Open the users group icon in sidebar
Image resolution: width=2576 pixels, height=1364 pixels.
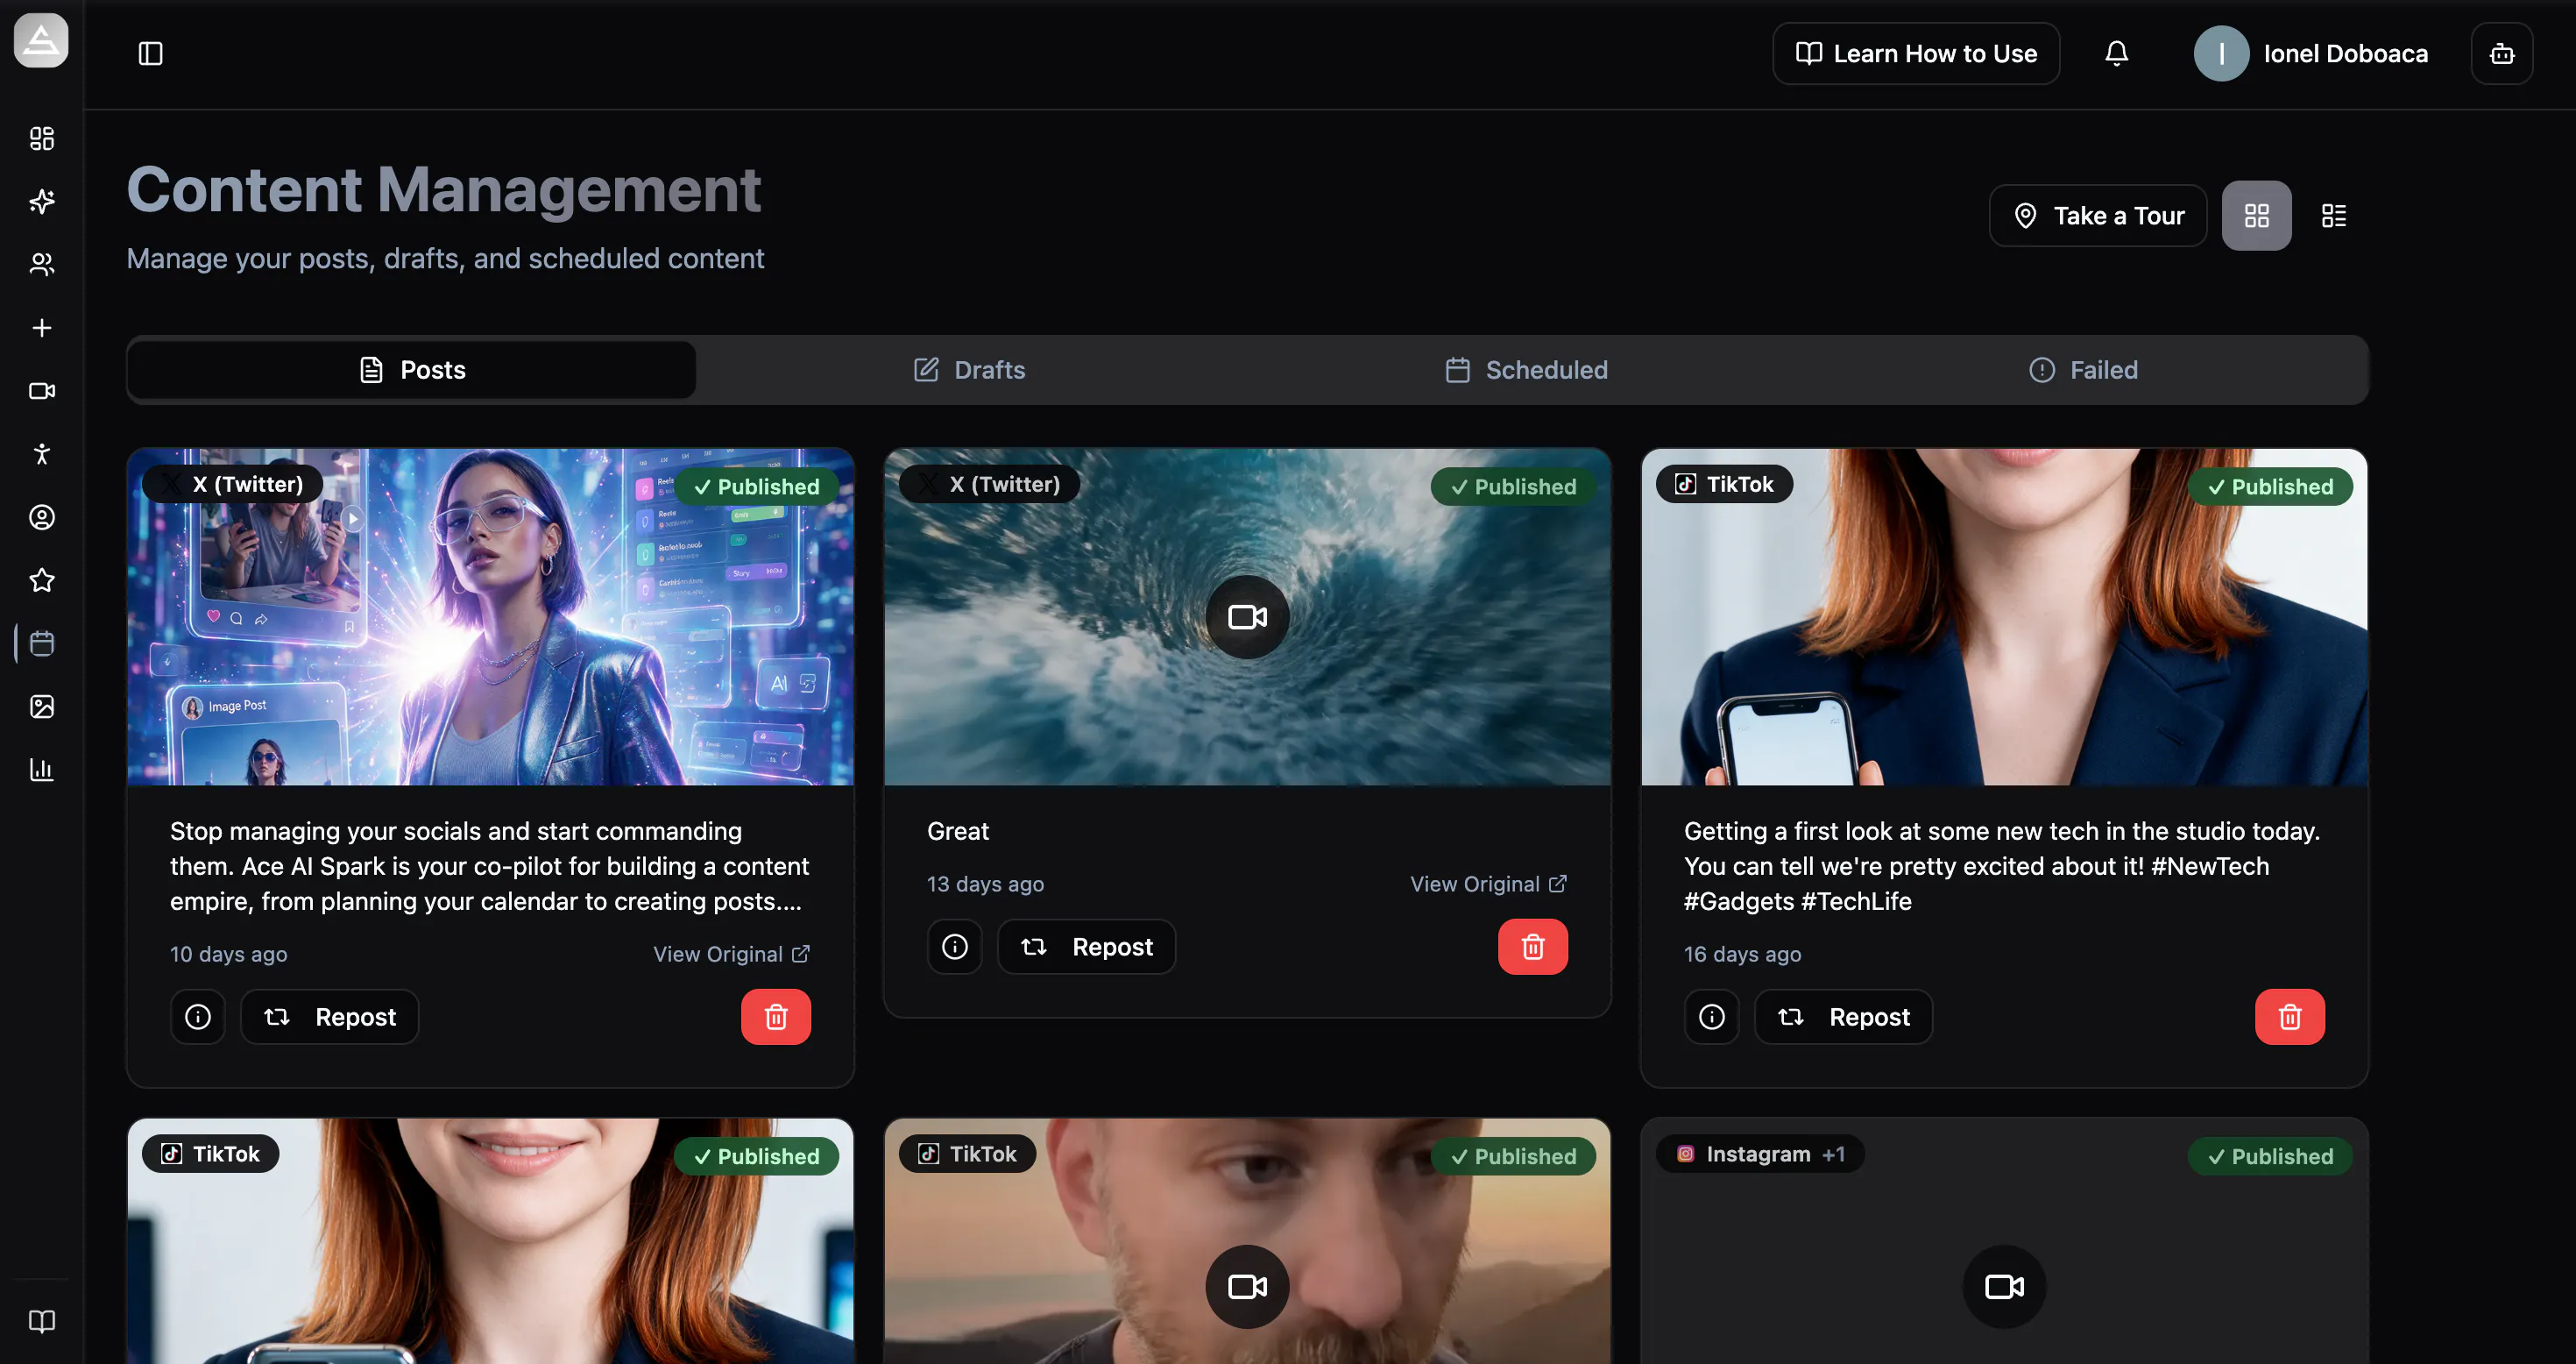(x=42, y=264)
